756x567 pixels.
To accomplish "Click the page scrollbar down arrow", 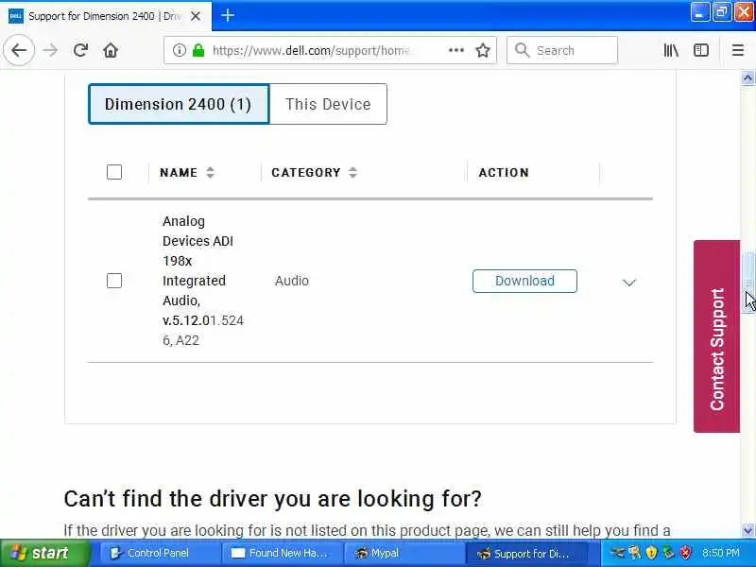I will tap(747, 530).
